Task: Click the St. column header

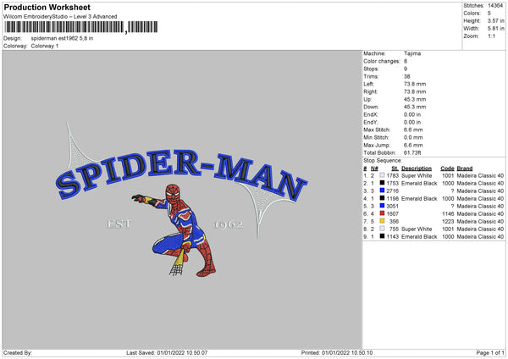Action: (x=395, y=168)
